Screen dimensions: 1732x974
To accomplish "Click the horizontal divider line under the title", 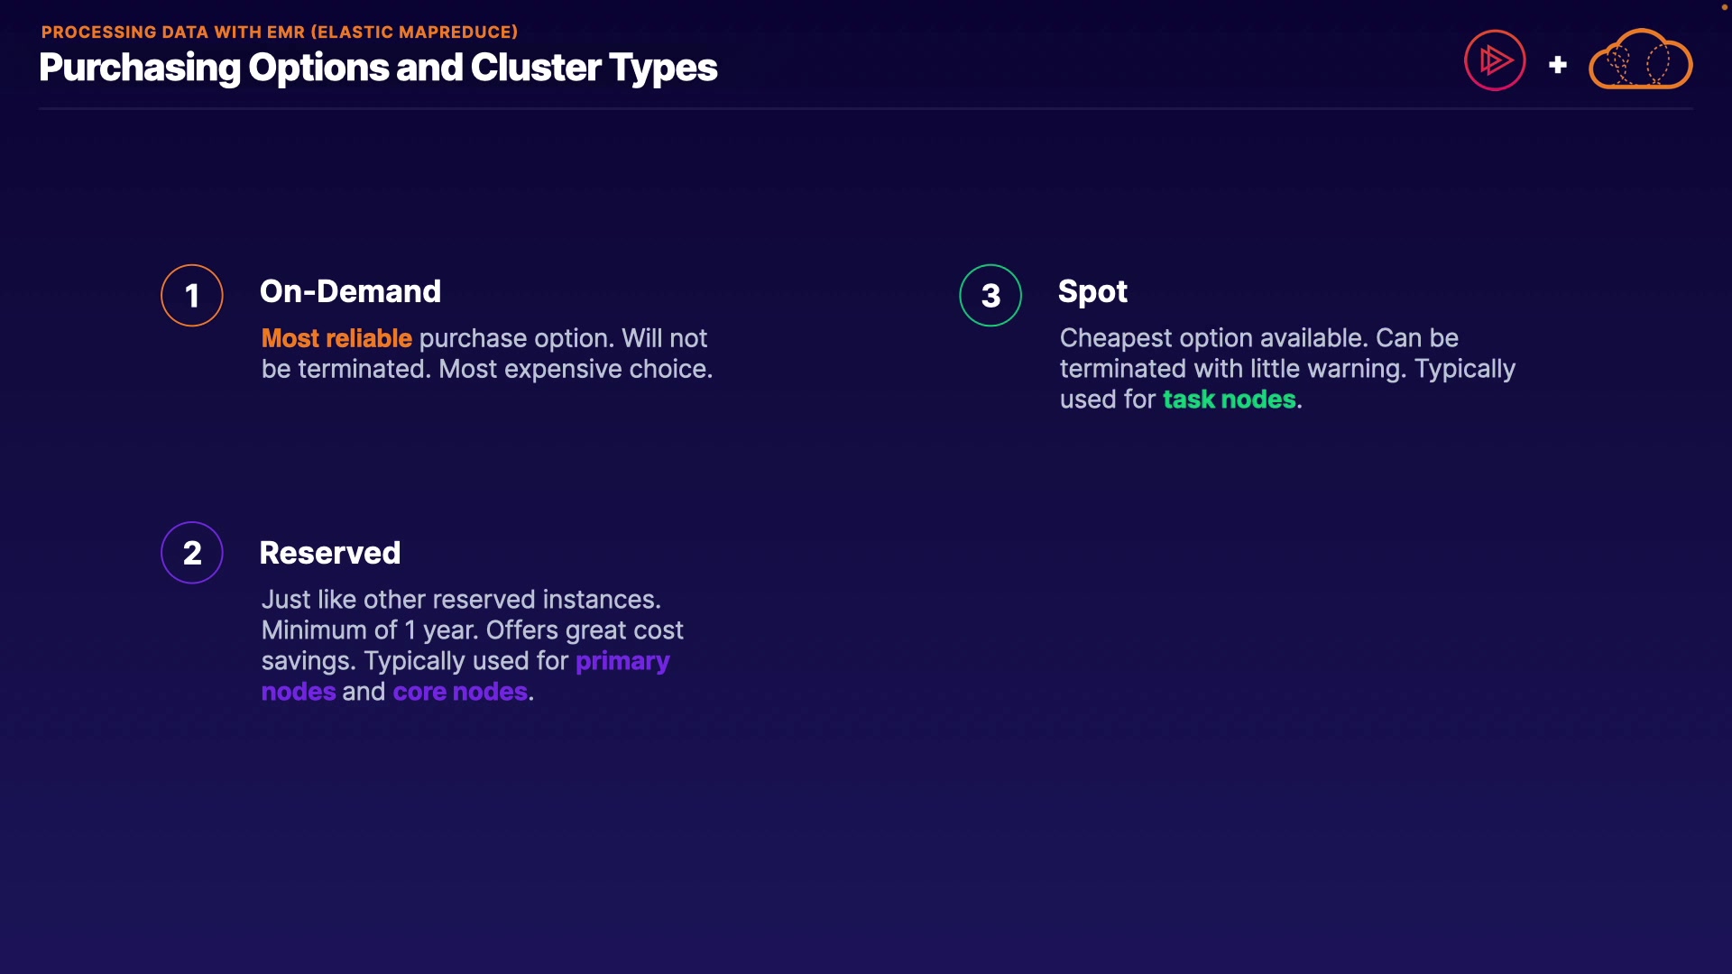I will point(866,109).
